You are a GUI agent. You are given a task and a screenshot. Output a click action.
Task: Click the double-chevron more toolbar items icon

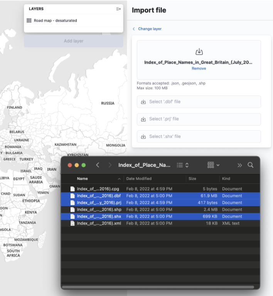point(239,165)
